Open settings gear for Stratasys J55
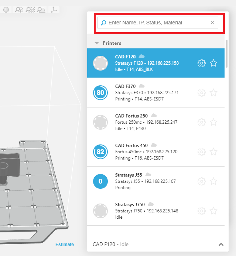 point(202,181)
